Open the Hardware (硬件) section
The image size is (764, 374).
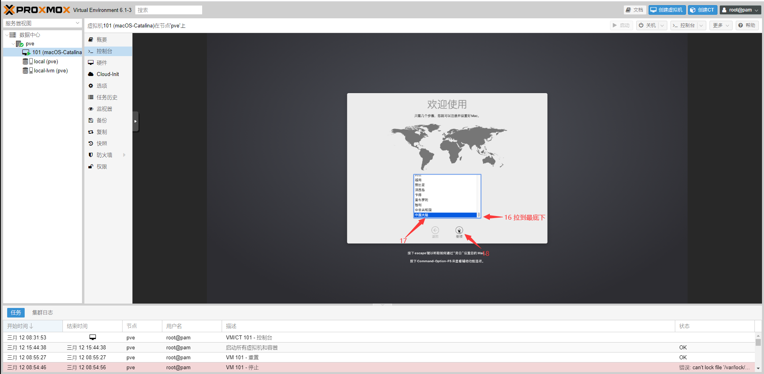coord(102,63)
